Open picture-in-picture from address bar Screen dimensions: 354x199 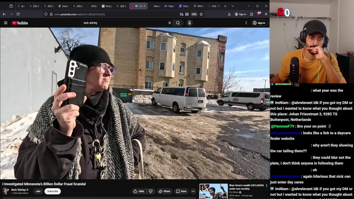pos(181,14)
